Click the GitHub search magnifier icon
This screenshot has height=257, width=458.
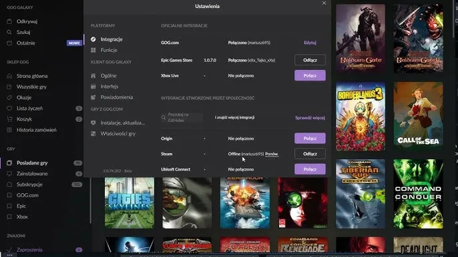[164, 118]
